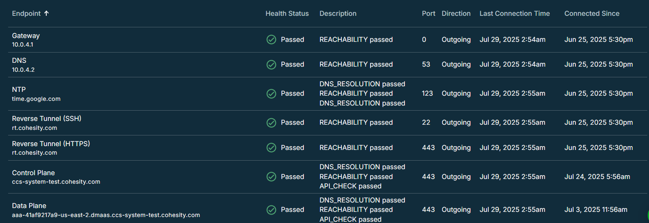Sort by Endpoint column header

pyautogui.click(x=26, y=13)
